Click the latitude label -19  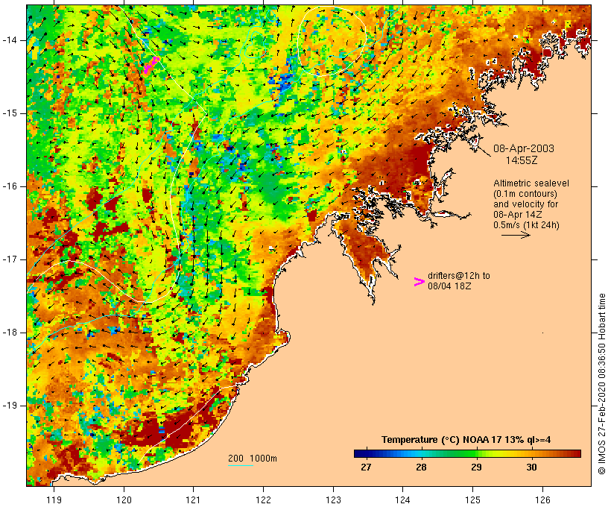(x=10, y=406)
